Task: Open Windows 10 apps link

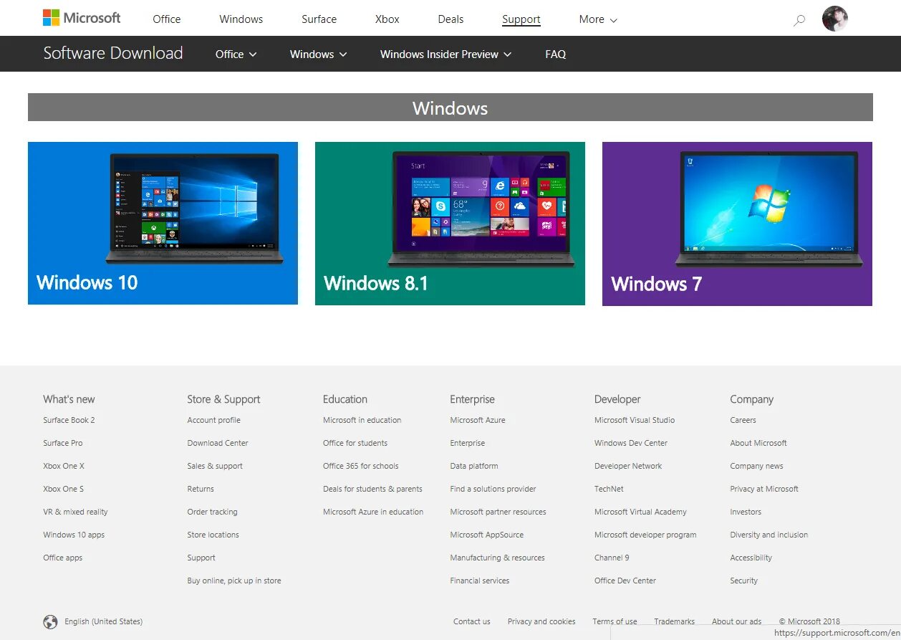Action: click(x=74, y=535)
